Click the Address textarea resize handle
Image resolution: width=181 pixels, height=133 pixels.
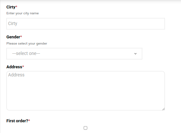click(x=163, y=109)
